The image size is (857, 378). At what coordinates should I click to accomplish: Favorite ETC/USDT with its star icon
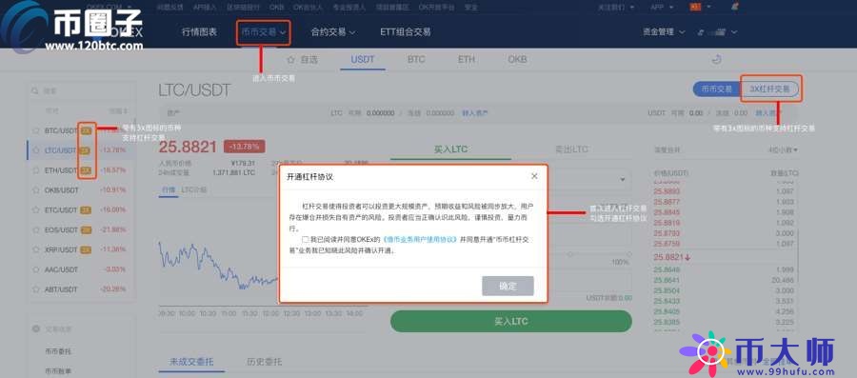(36, 209)
